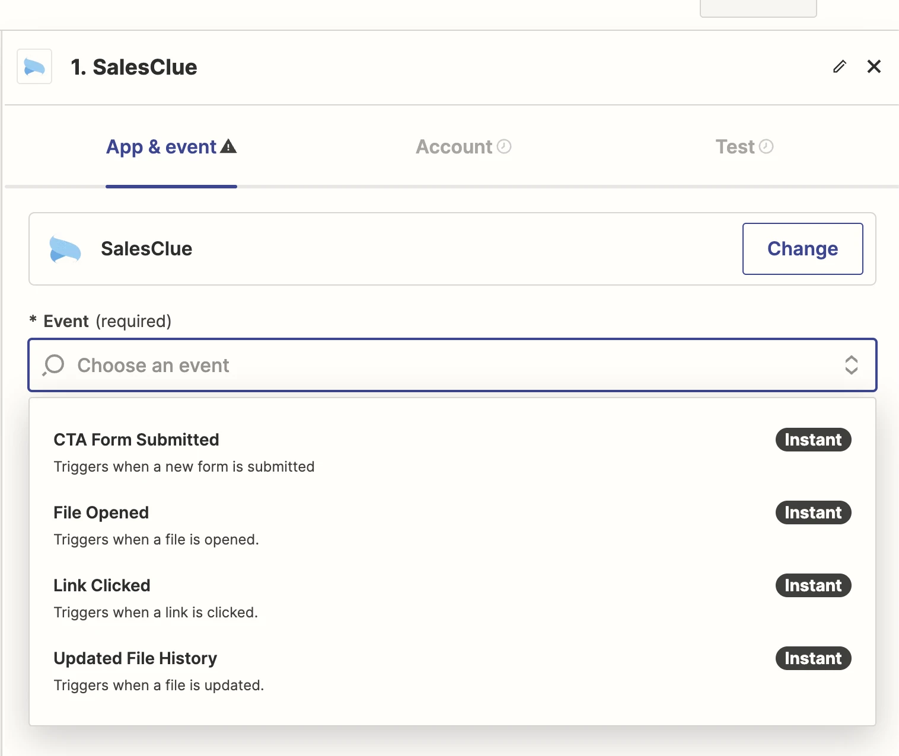This screenshot has height=756, width=899.
Task: Click the '1. SalesClue' step title
Action: 134,67
